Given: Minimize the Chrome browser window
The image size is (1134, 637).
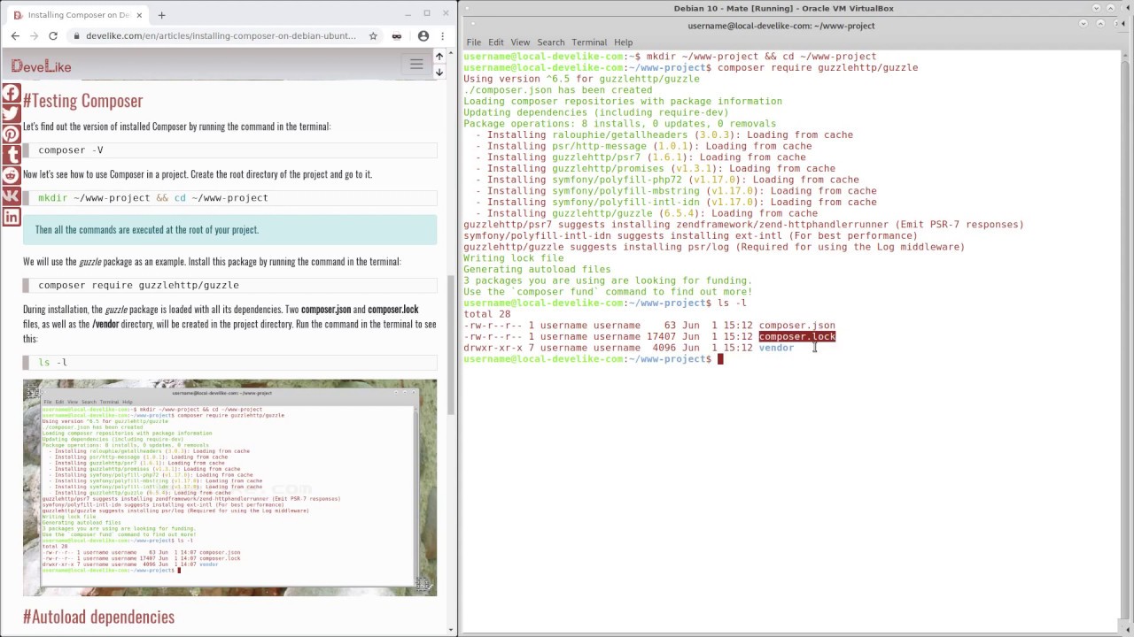Looking at the screenshot, I should [408, 14].
